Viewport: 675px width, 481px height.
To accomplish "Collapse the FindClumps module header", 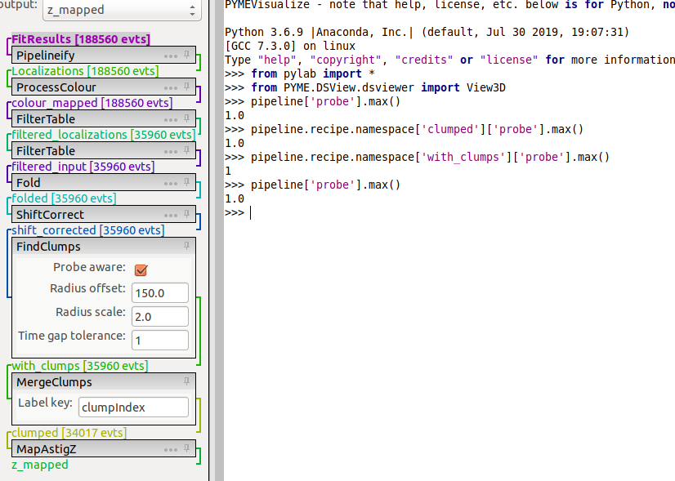I will 104,246.
